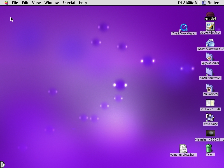Open the Edit menu
This screenshot has width=224, height=168.
click(25, 3)
